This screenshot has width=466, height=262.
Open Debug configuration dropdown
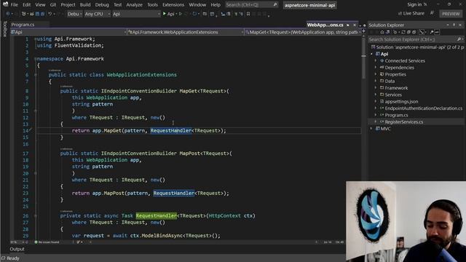[x=74, y=14]
